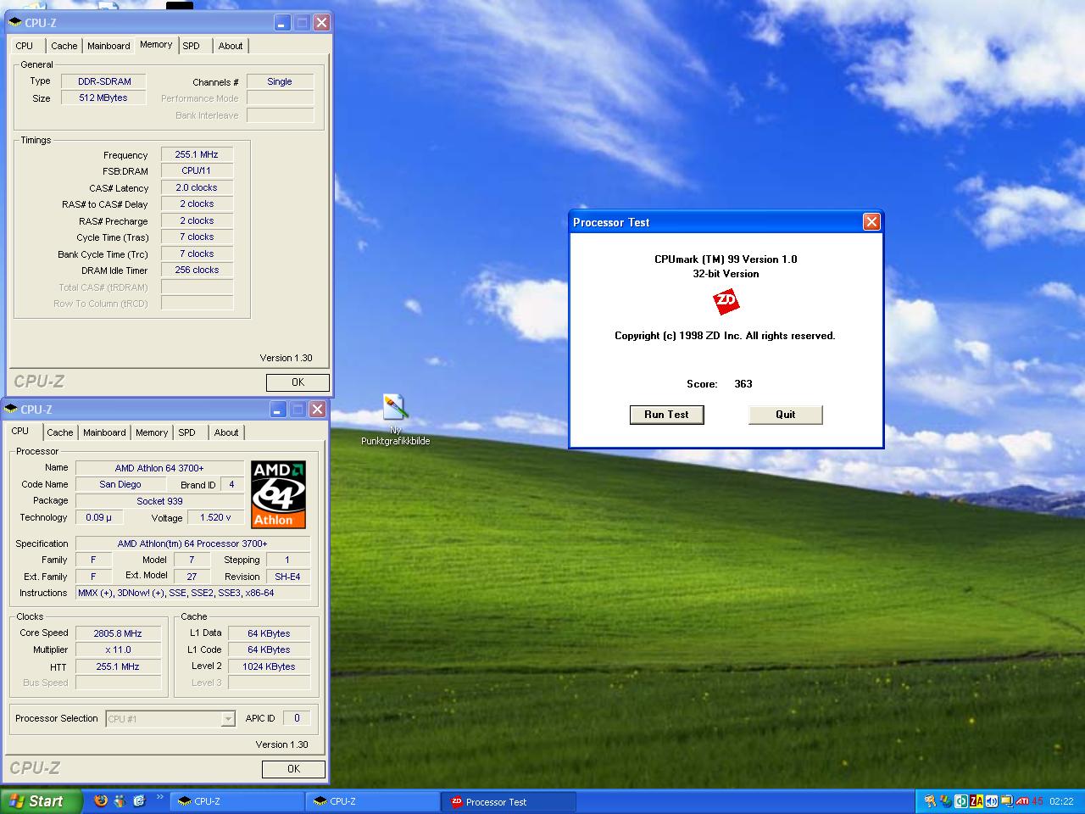
Task: Open About tab in upper CPU-Z window
Action: [x=231, y=46]
